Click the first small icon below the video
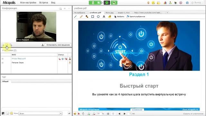The image size is (206, 116). point(3,45)
